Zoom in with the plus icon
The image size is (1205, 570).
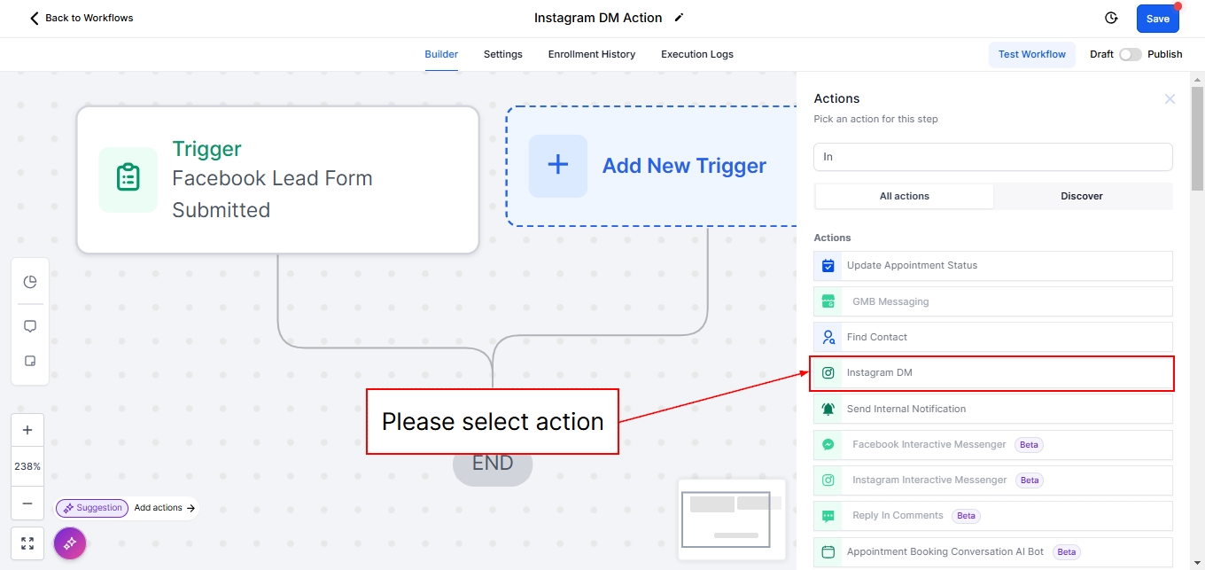point(27,430)
